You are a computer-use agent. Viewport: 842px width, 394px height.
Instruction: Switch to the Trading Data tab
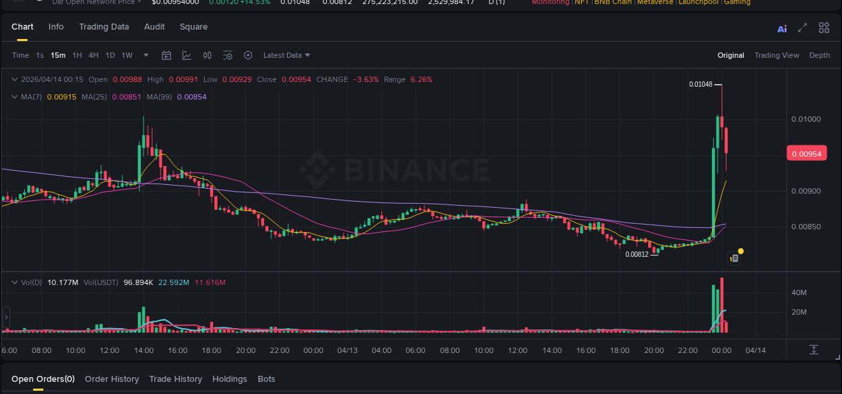click(104, 27)
